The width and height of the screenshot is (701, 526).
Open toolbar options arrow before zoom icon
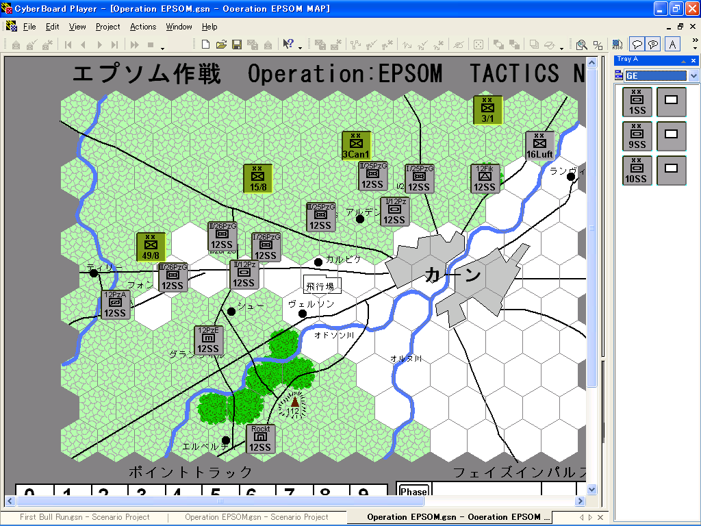coord(561,47)
